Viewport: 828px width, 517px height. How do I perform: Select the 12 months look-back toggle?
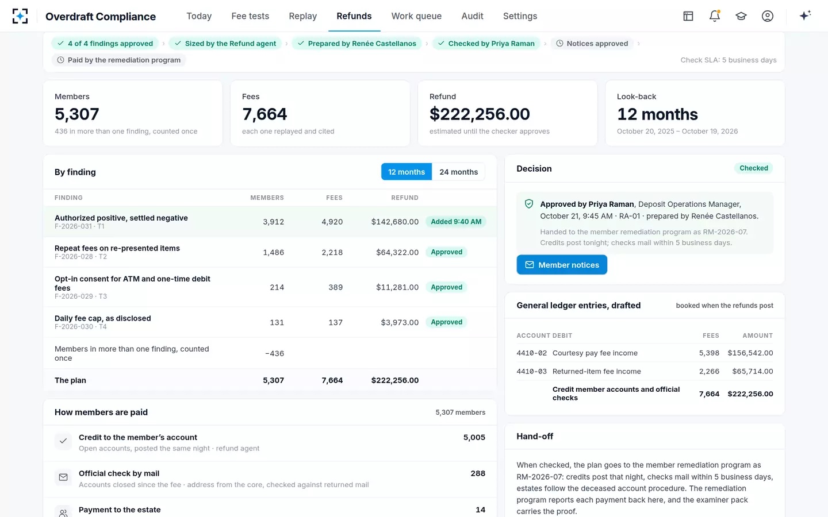point(407,172)
